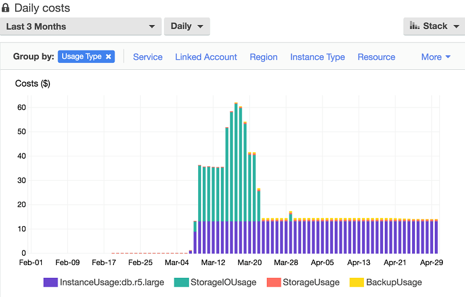
Task: Toggle StorageUsage red legend swatch
Action: coord(274,282)
